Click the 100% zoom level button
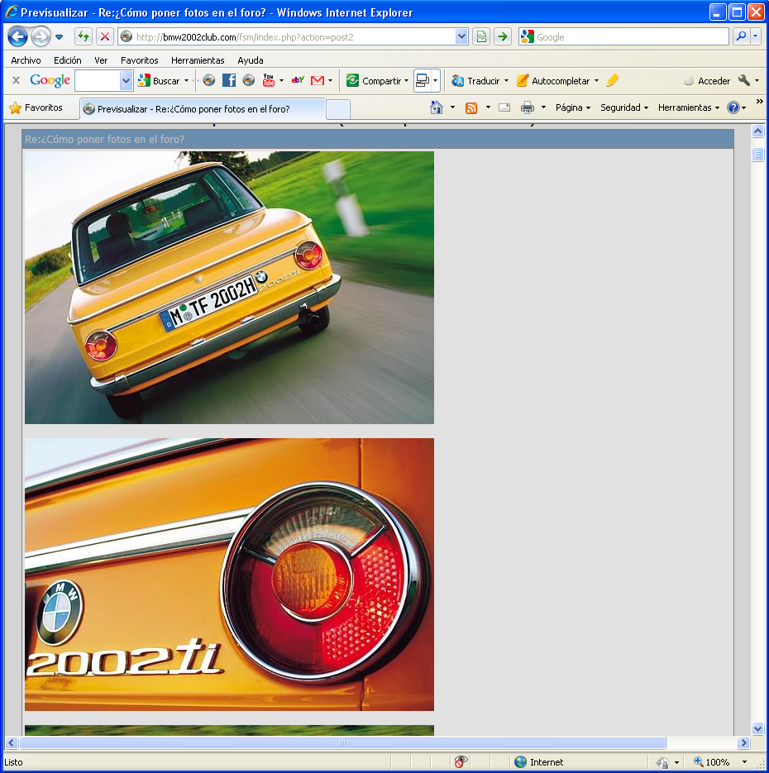 click(711, 762)
